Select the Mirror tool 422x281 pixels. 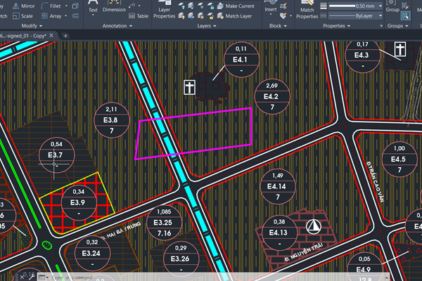click(24, 6)
